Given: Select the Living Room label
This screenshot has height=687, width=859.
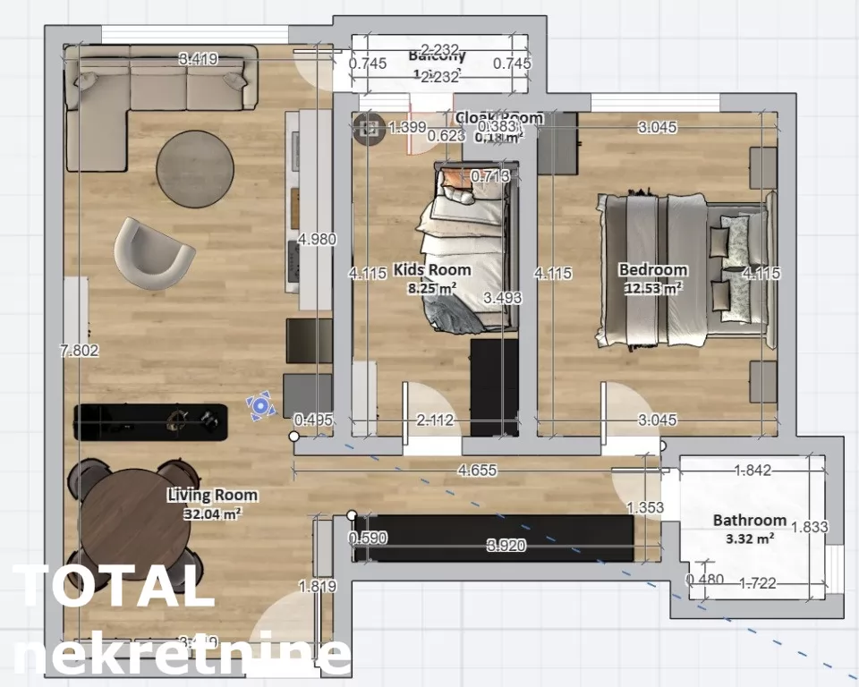Looking at the screenshot, I should tap(212, 496).
